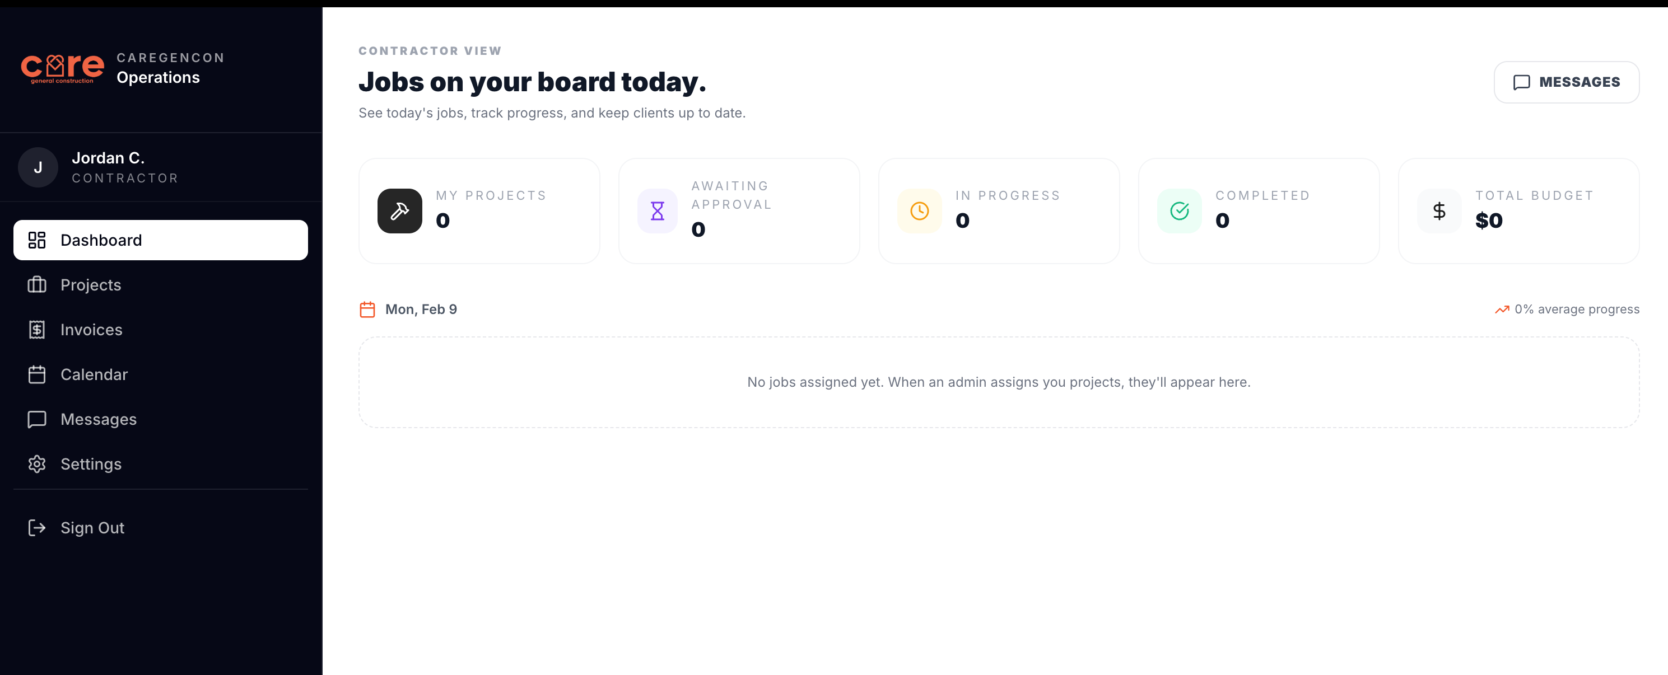Select the My Projects stat card
The height and width of the screenshot is (675, 1668).
479,211
